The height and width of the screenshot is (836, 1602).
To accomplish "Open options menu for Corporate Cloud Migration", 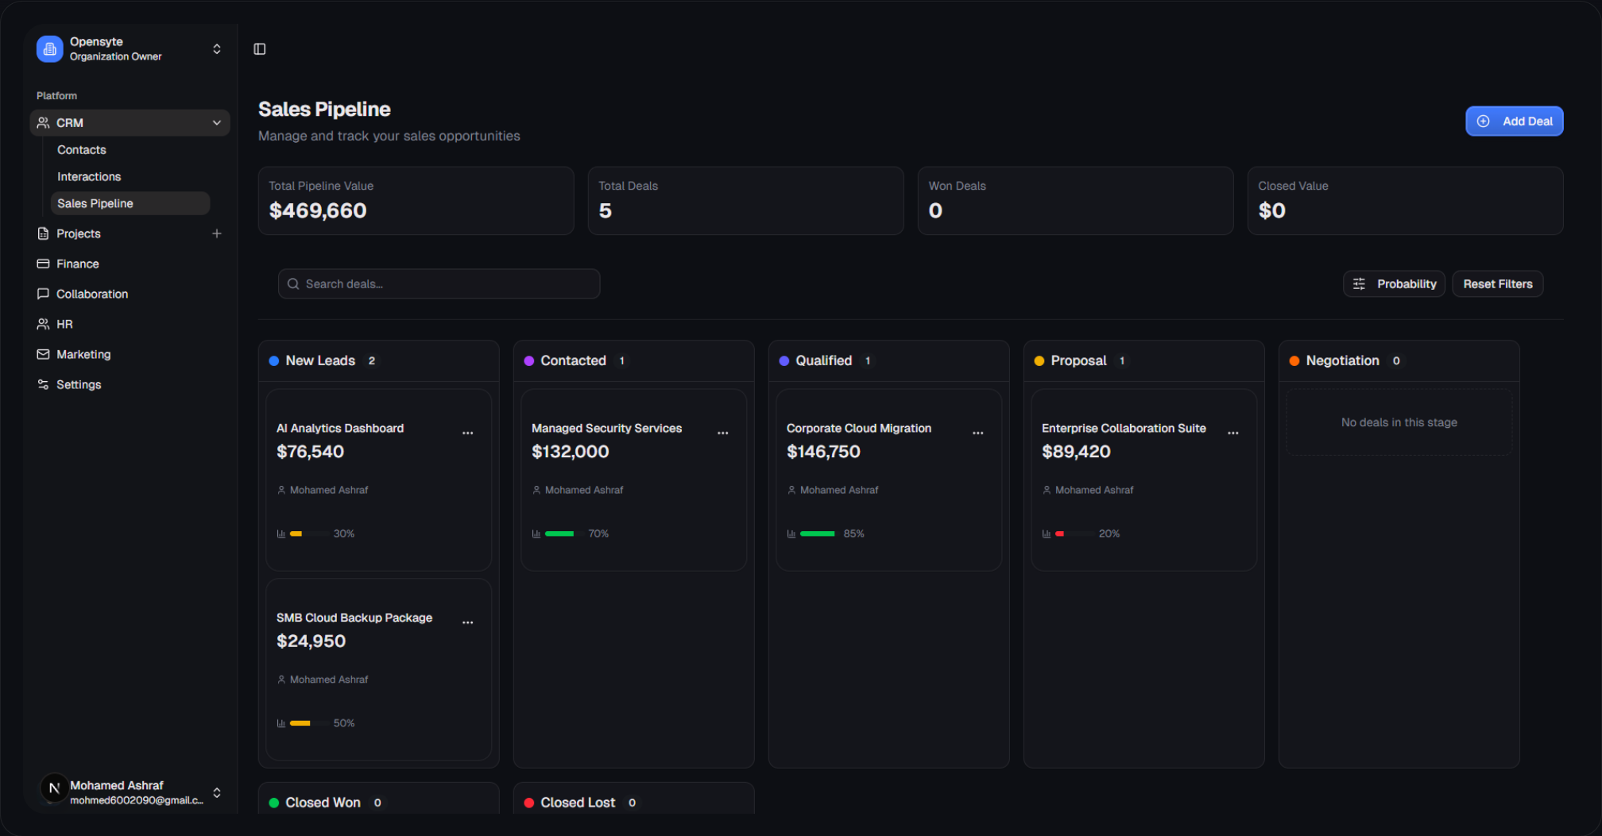I will point(977,433).
